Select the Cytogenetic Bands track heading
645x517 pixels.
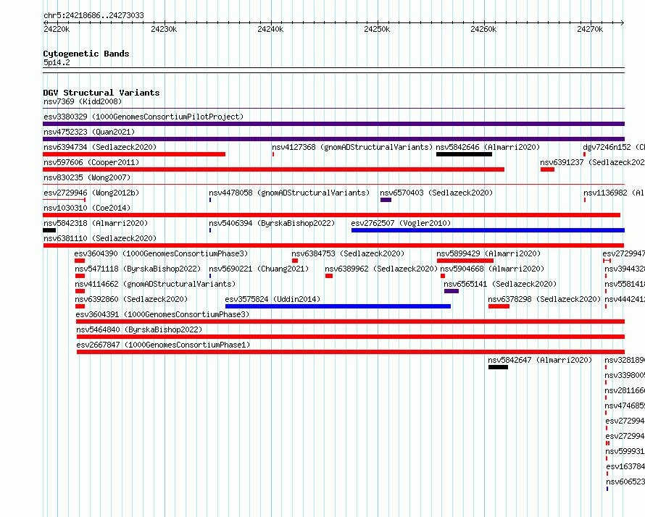point(86,54)
